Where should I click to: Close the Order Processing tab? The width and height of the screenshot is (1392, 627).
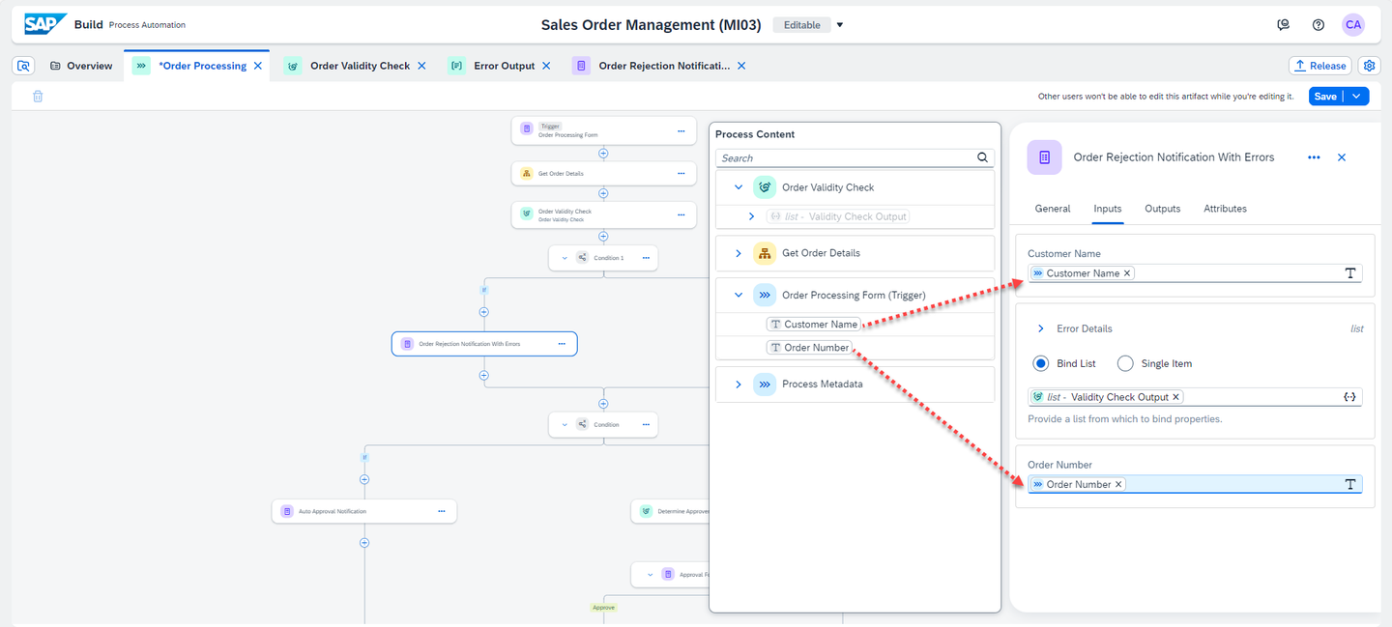coord(257,66)
